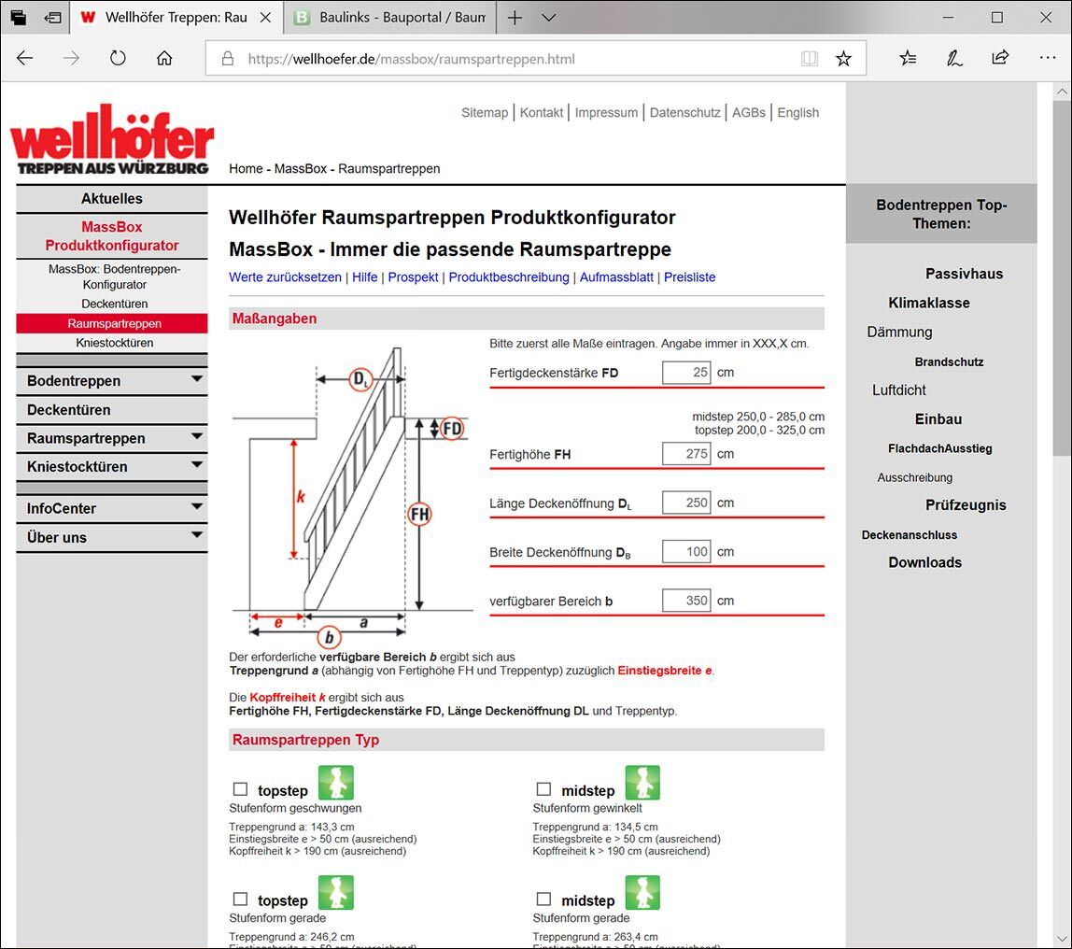Open Preisliste link
The height and width of the screenshot is (949, 1072).
[690, 276]
